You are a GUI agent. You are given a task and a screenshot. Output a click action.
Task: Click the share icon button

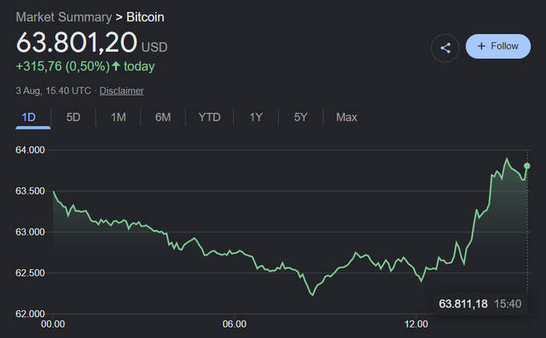coord(445,48)
